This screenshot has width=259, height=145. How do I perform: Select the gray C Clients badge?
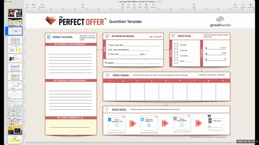175,118
